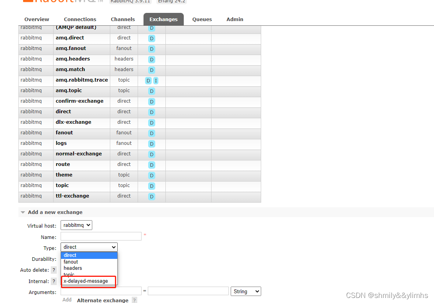
Task: Click the D badge in theme row
Action: pos(151,175)
